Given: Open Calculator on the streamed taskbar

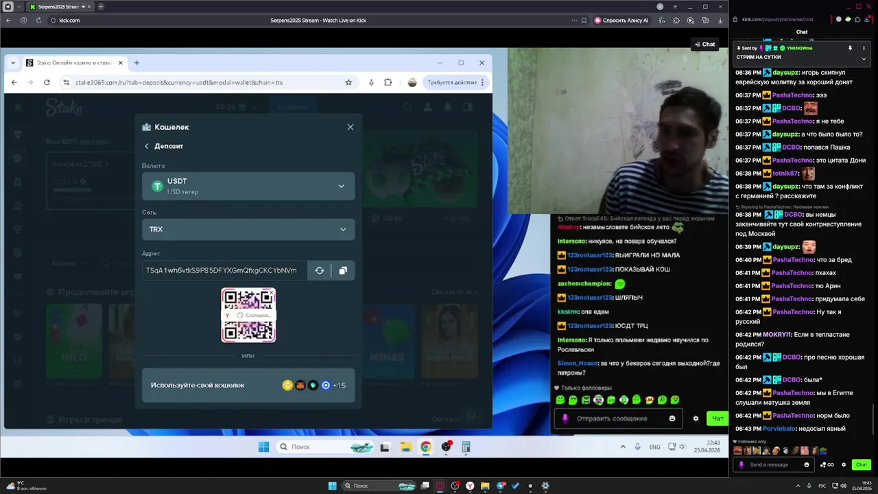Looking at the screenshot, I should 466,447.
